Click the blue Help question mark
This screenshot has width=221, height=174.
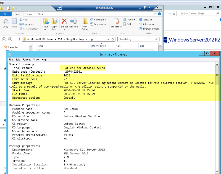pyautogui.click(x=159, y=14)
